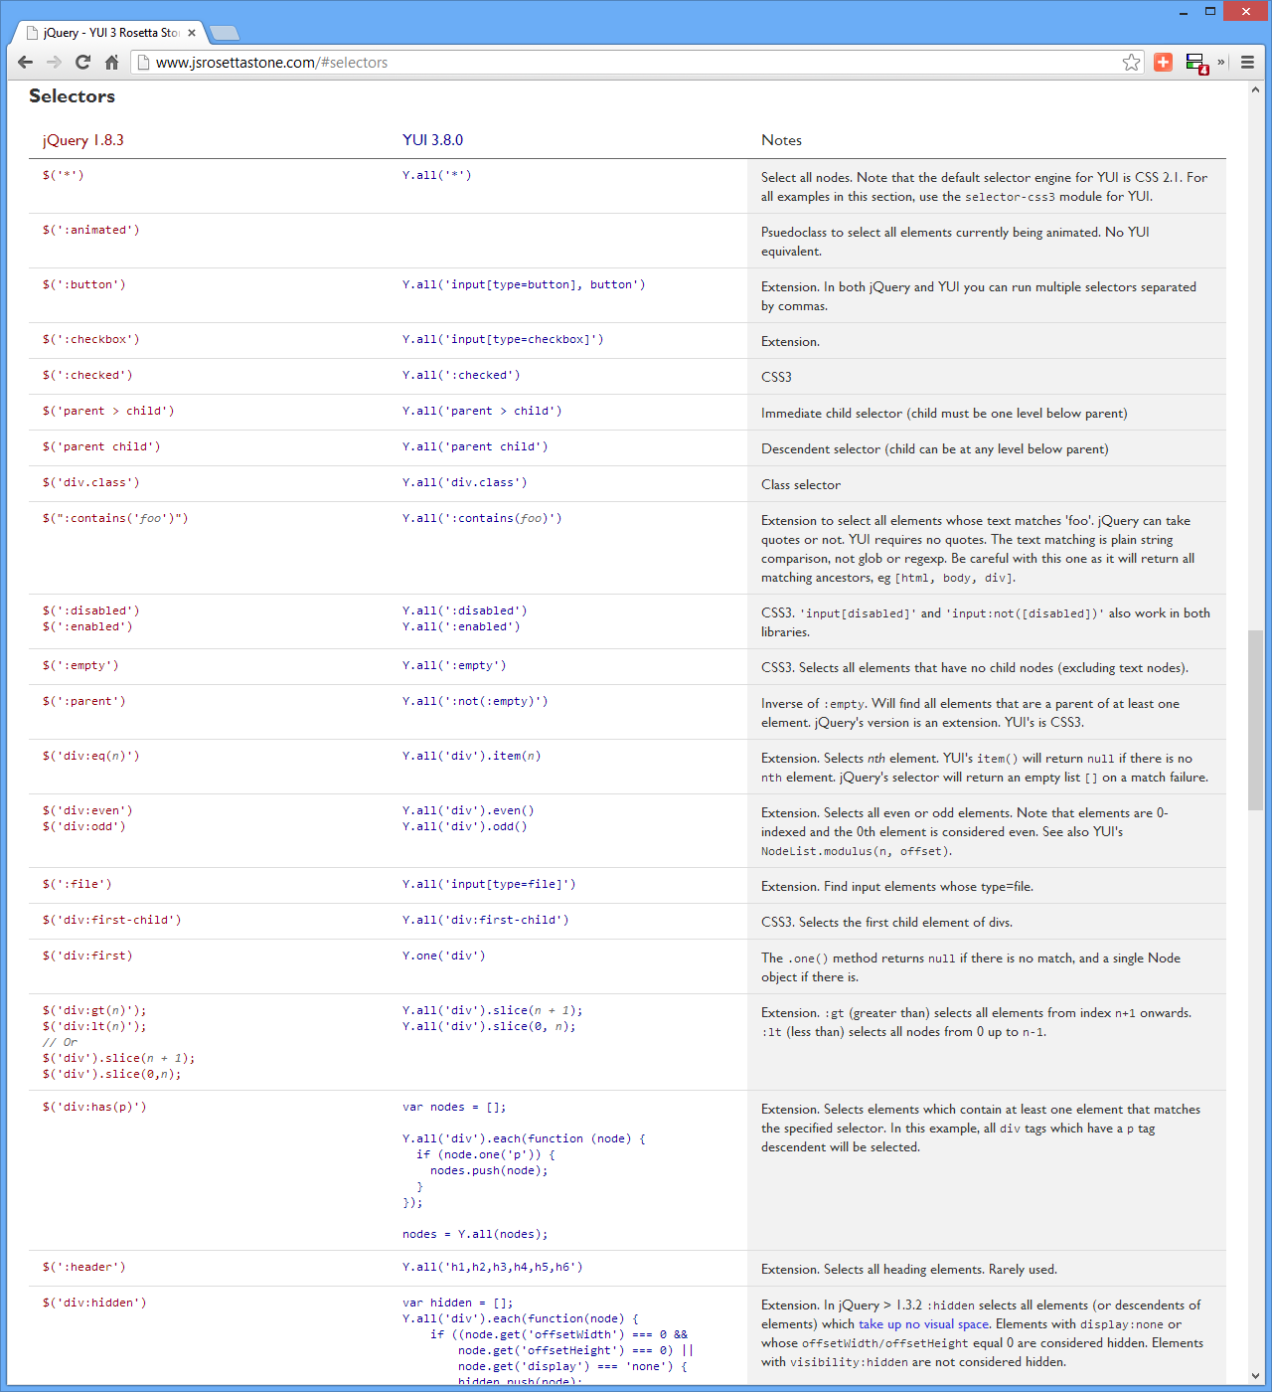Click the browser Forward arrow
This screenshot has width=1272, height=1392.
[54, 62]
